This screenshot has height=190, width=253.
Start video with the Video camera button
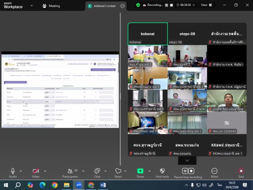(36, 173)
